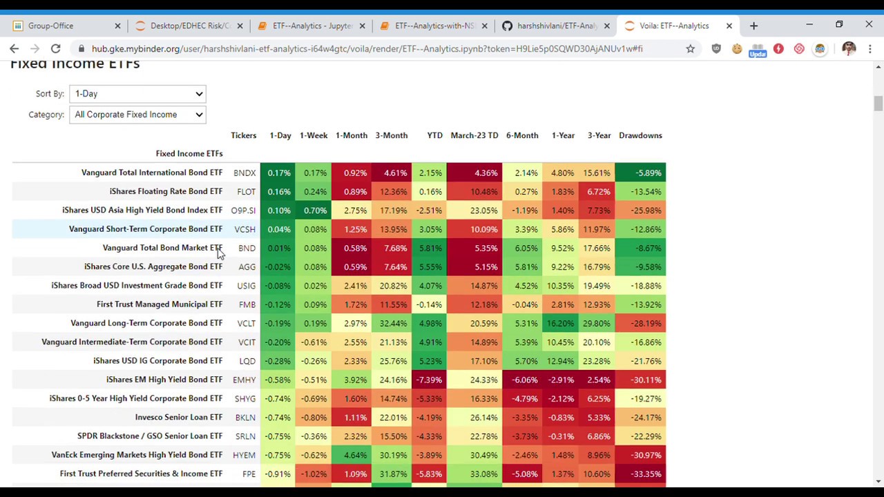Open a new browser tab

753,26
